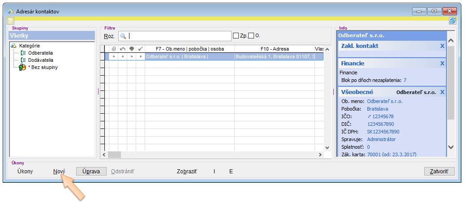Toggle the O. checkbox
This screenshot has height=206, width=465.
(251, 36)
